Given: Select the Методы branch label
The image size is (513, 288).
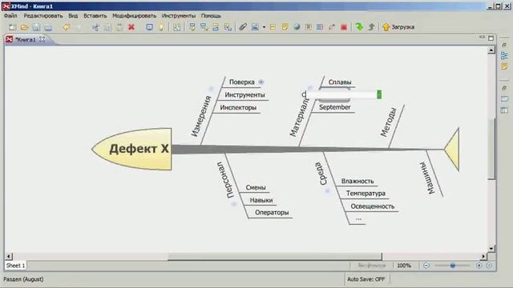Looking at the screenshot, I should click(389, 122).
